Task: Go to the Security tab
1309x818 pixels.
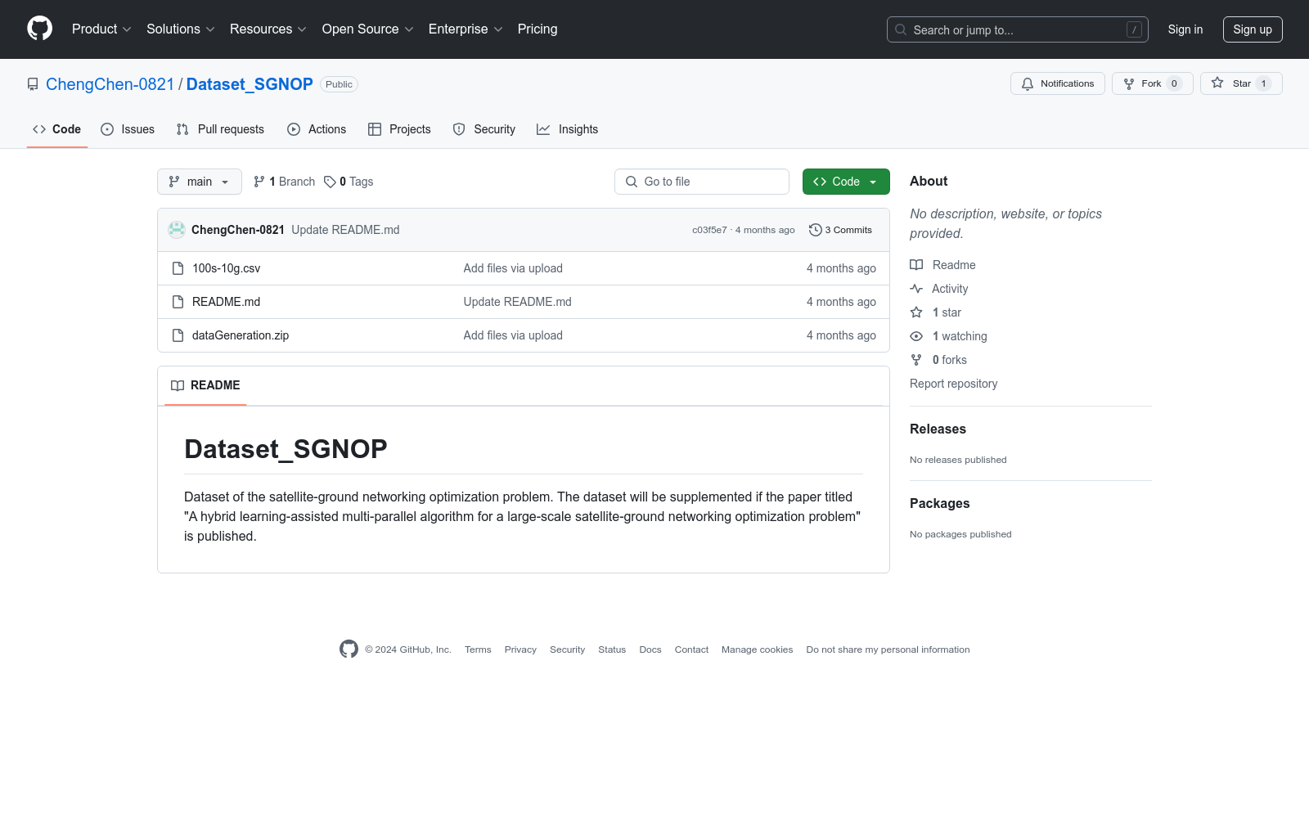Action: point(484,129)
